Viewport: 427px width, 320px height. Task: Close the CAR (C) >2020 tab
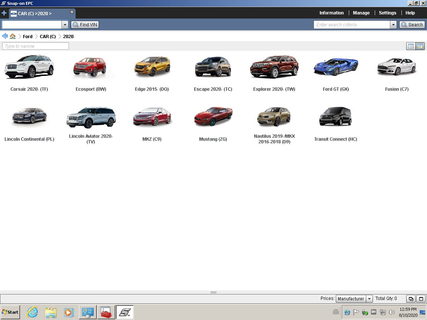[72, 12]
